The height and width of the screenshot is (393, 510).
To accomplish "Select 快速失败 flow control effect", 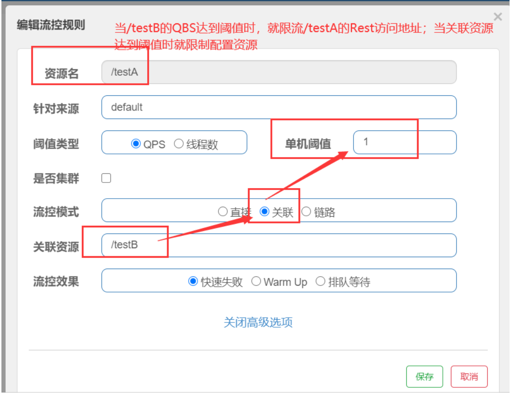I will point(193,282).
